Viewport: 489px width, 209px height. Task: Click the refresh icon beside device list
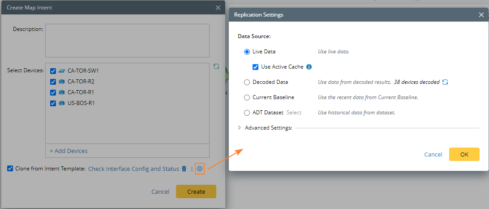(216, 66)
